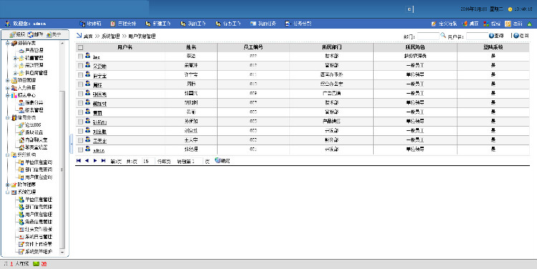Click the user avatar icon beside lzc
Image resolution: width=537 pixels, height=269 pixels.
pos(87,55)
